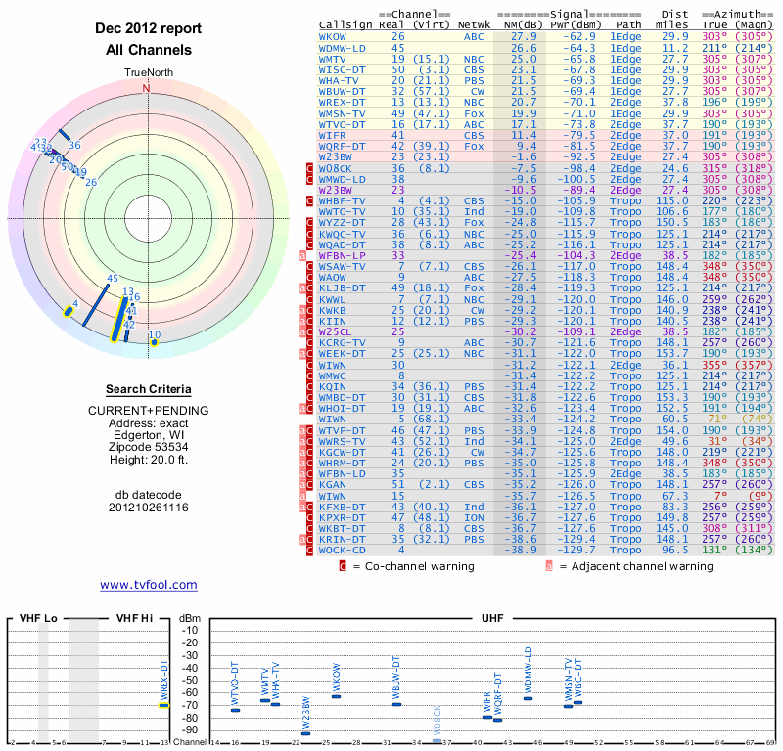
Task: Click the red N north marker on radar
Action: pyautogui.click(x=147, y=88)
